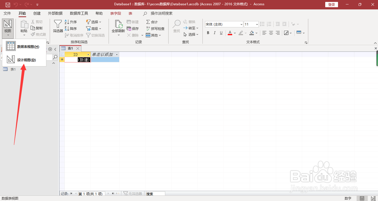This screenshot has height=201, width=378.
Task: Switch to Datasheet view via status bar icon
Action: click(x=362, y=199)
